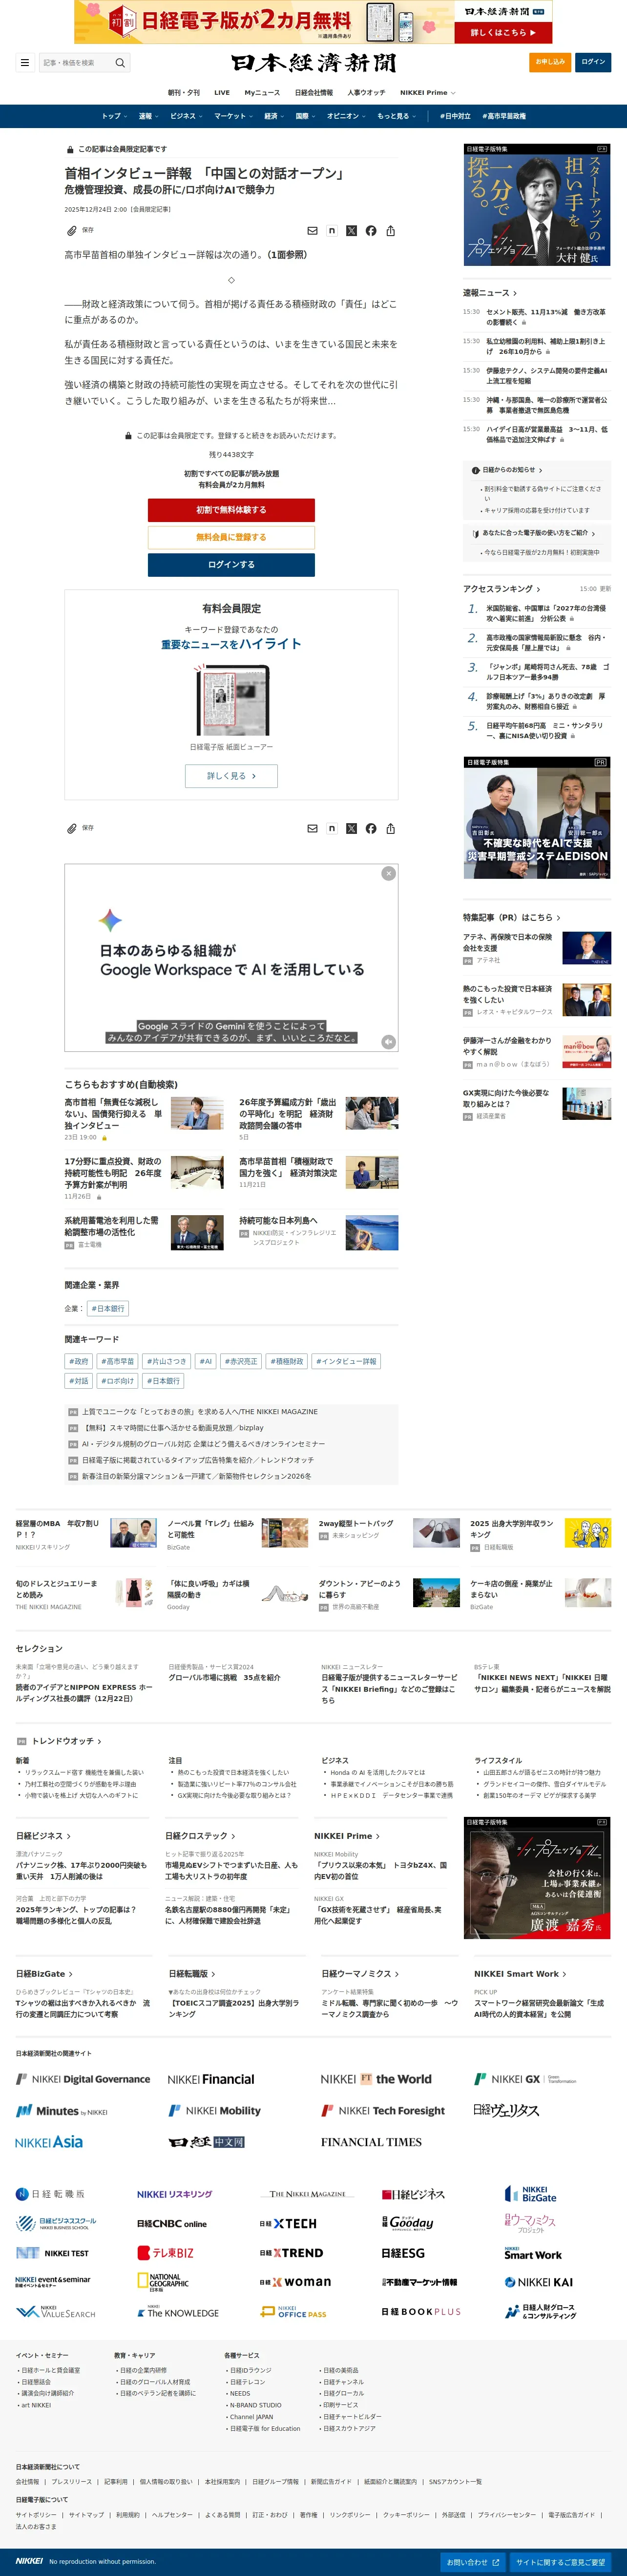The image size is (627, 2576).
Task: Click the paperclip save icon under the headline
Action: pyautogui.click(x=72, y=231)
